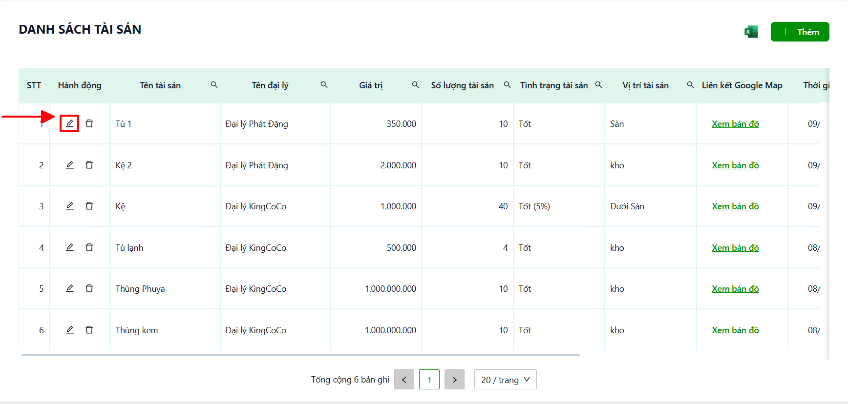Click the green Thêm button
Image resolution: width=848 pixels, height=404 pixels.
click(800, 32)
